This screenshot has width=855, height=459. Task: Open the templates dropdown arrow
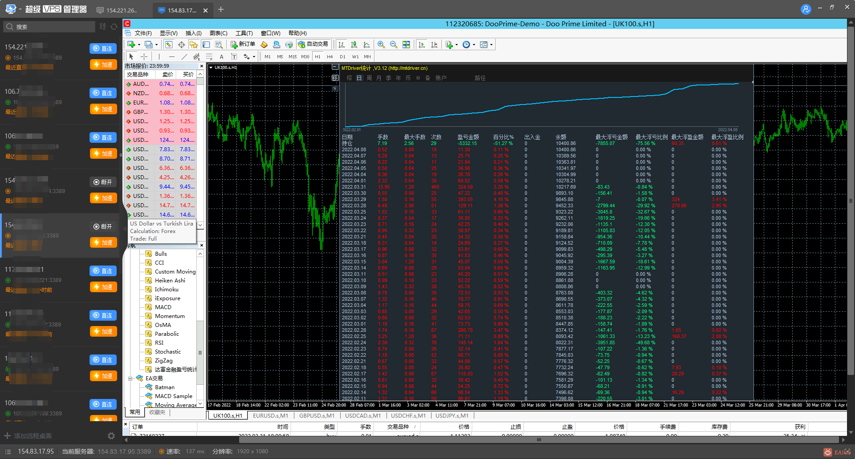point(491,44)
